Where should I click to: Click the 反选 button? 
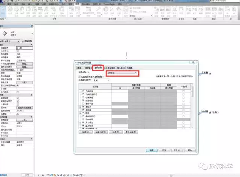(x=116, y=132)
